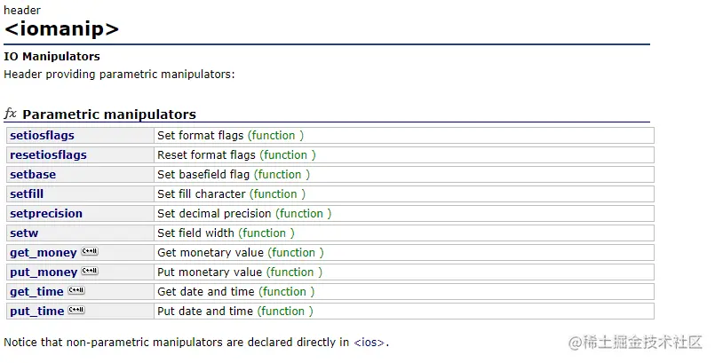Open the setfill function link

[28, 194]
